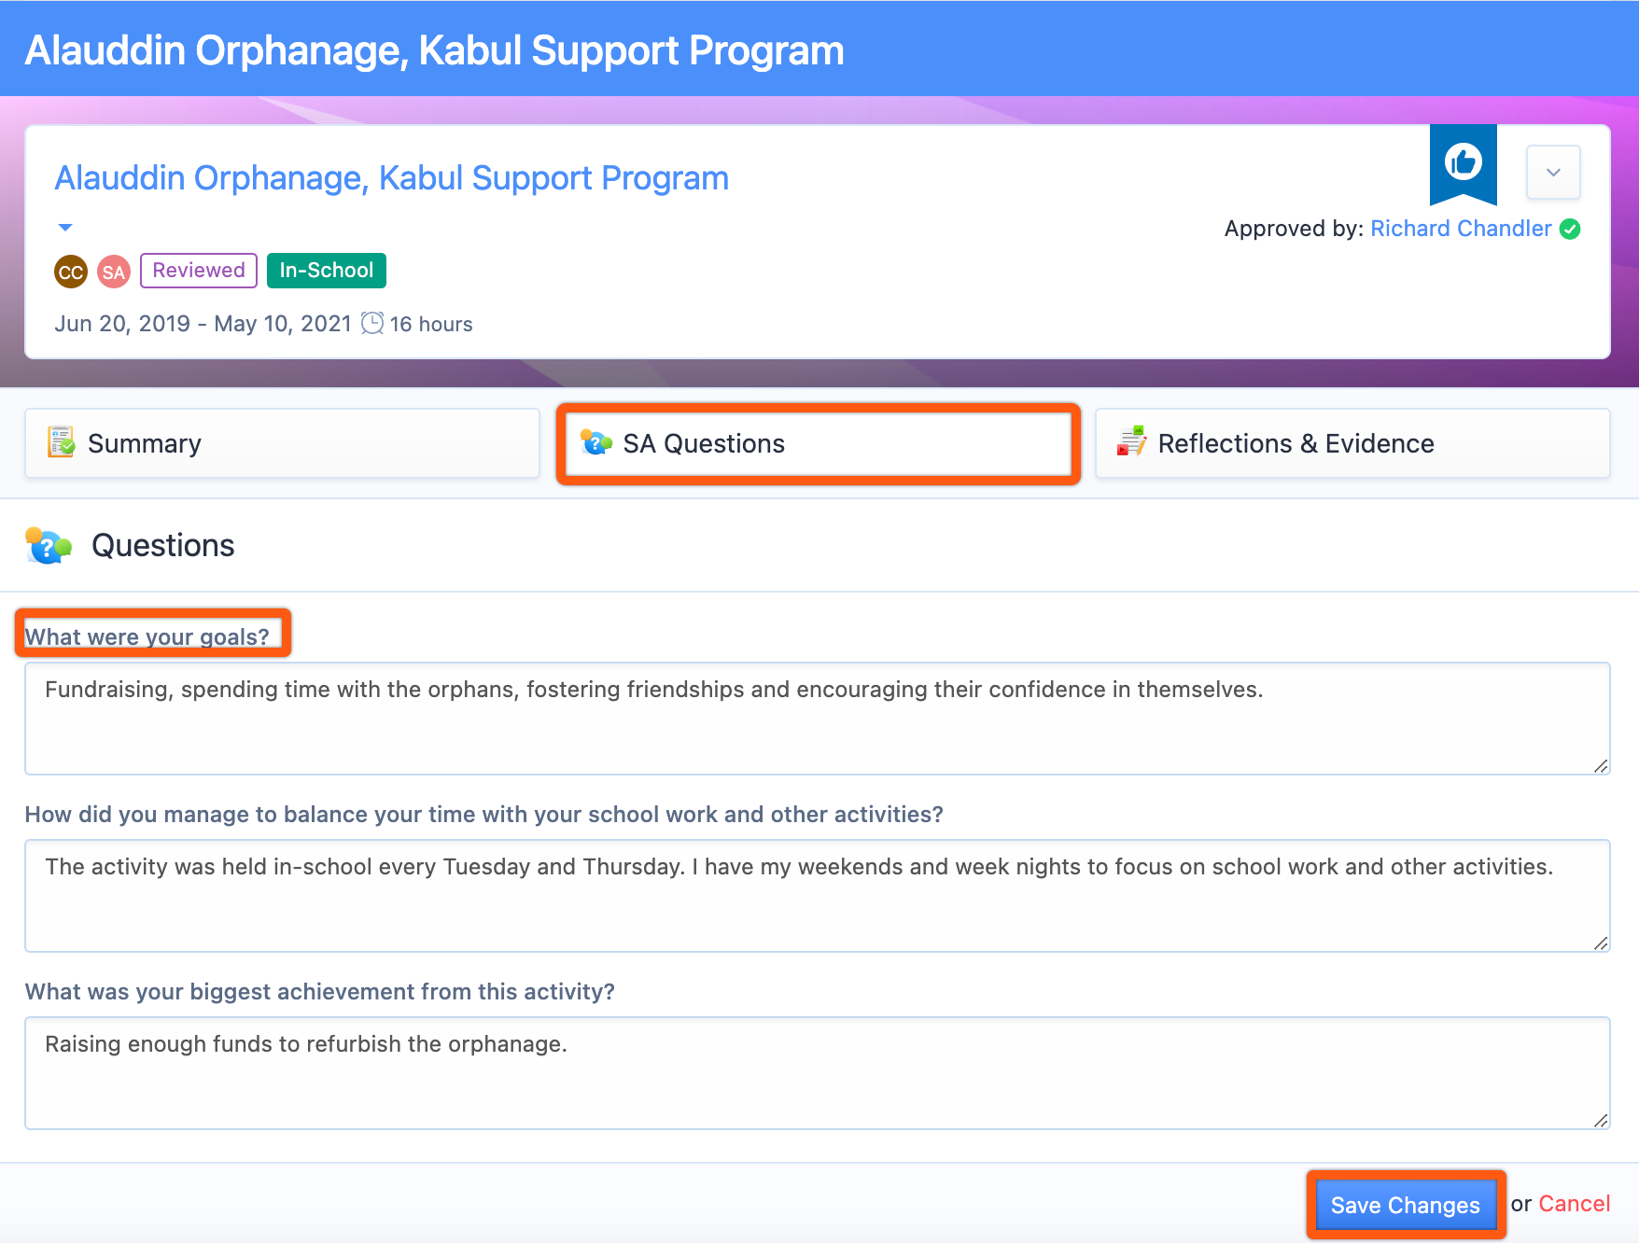
Task: Click the thumbs-up approved ribbon icon
Action: (x=1463, y=163)
